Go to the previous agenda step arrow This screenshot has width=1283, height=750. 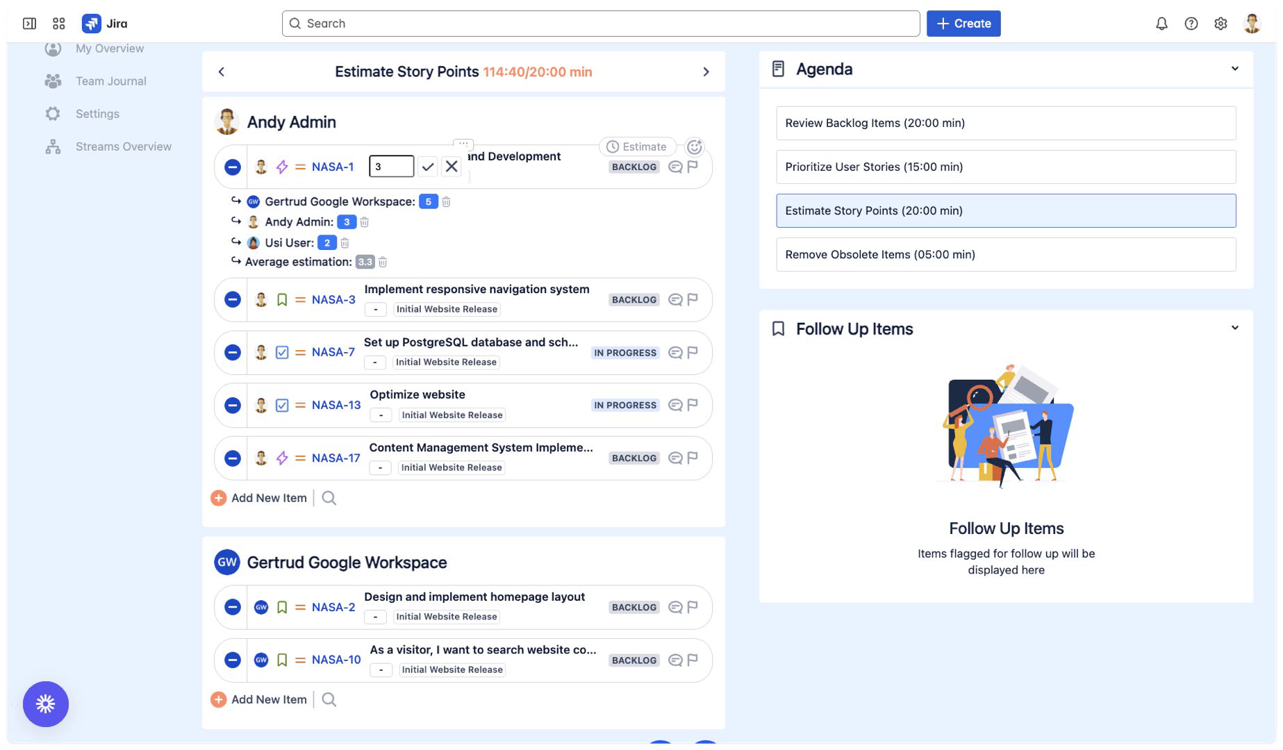click(222, 72)
